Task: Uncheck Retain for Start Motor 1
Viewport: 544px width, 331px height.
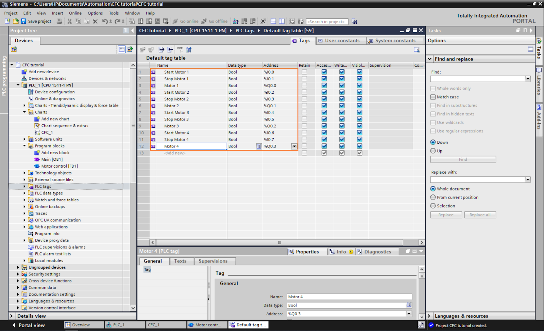Action: click(304, 72)
